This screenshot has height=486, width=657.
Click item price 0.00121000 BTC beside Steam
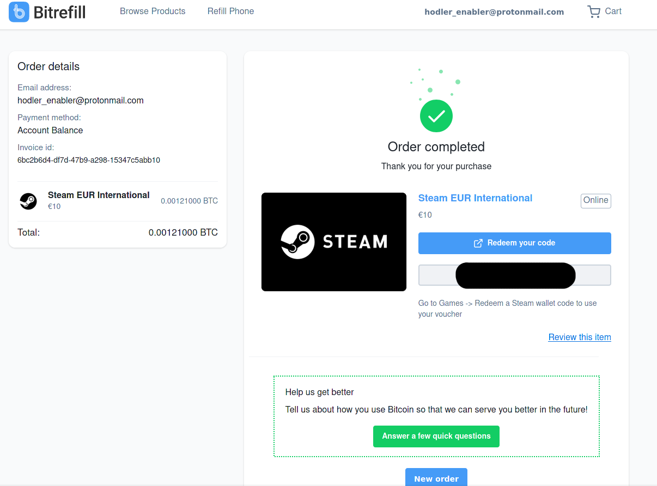point(189,201)
